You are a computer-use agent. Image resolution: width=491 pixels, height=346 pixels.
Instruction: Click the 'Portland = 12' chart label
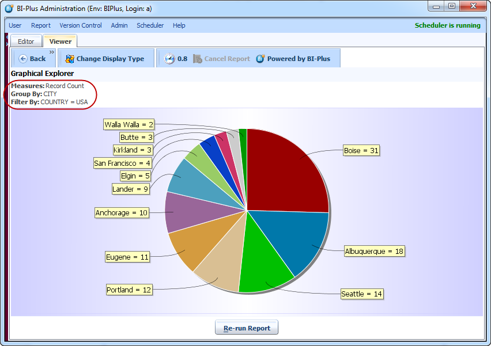[129, 290]
